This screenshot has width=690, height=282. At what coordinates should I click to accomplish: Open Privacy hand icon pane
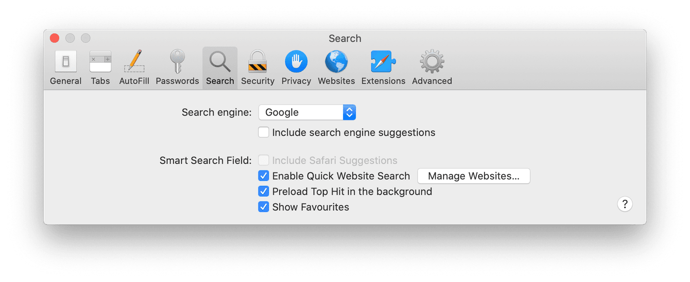(296, 62)
